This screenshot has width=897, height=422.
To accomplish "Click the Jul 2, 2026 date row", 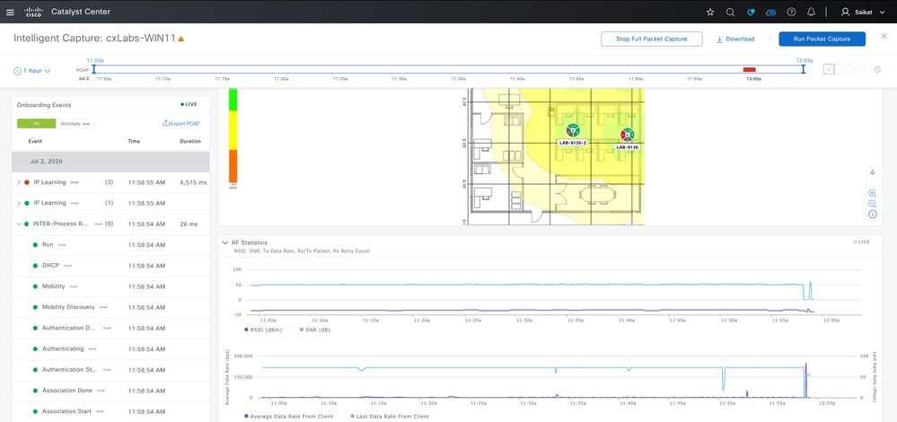I will (x=110, y=162).
